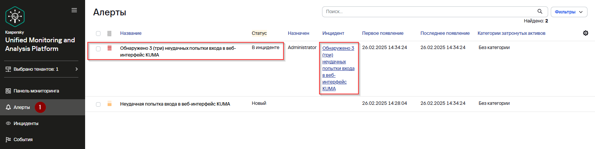Open alert Обнаружено 3 (три) неудачных попытки
595x149 pixels.
point(178,51)
